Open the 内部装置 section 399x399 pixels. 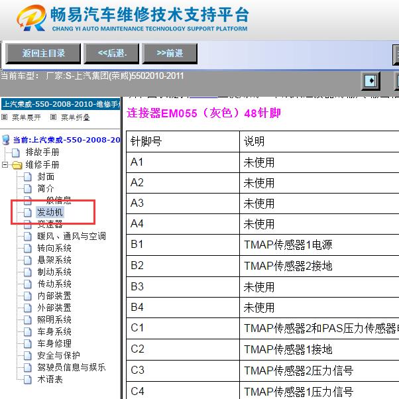54,296
